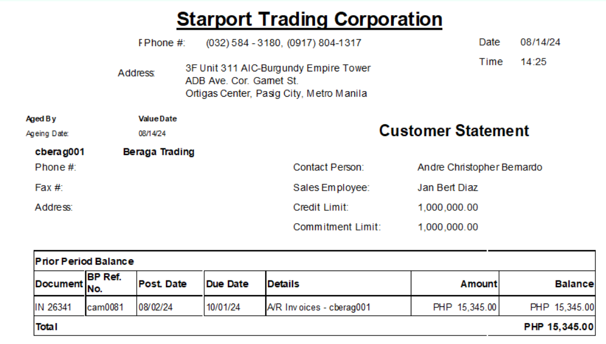Click the Starport Trading Corporation title

pyautogui.click(x=309, y=19)
